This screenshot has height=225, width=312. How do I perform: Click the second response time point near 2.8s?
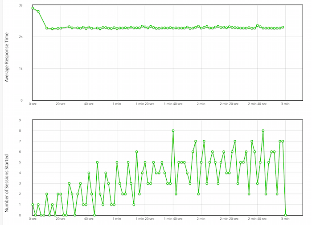coord(38,11)
